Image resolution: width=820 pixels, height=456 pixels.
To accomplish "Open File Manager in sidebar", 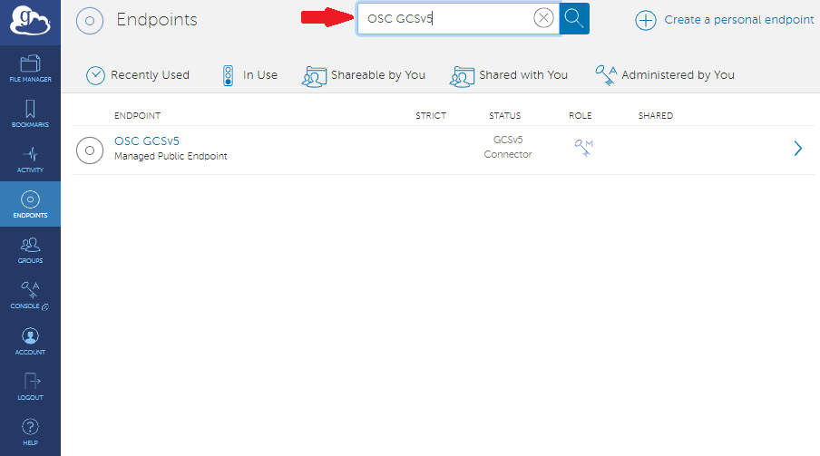I will point(30,68).
